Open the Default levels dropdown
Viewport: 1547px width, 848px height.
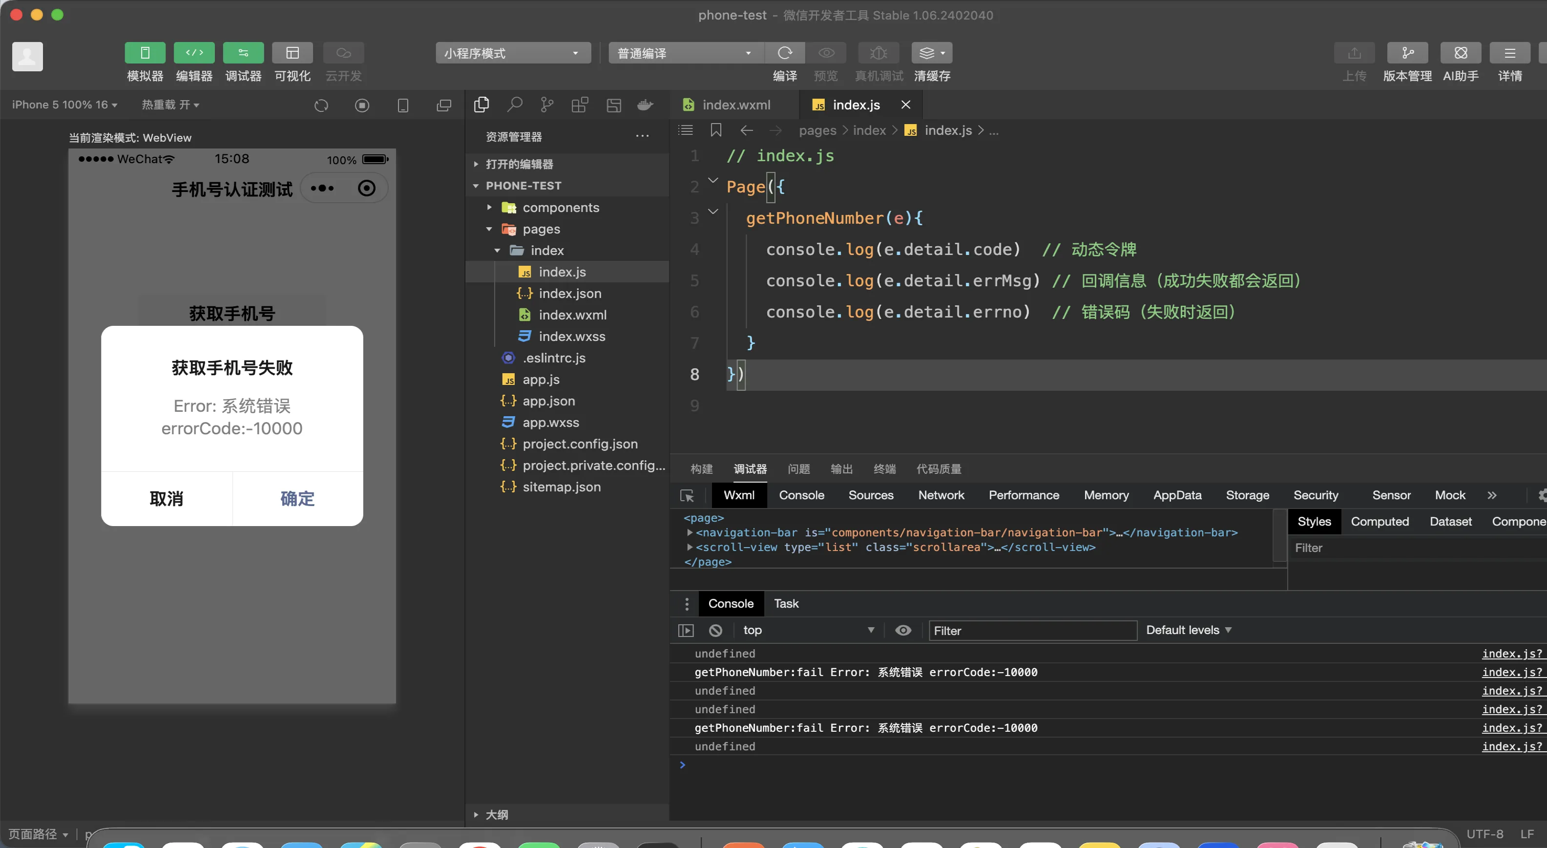coord(1188,630)
